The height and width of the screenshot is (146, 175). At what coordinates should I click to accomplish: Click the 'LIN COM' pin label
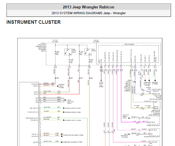tap(36, 142)
